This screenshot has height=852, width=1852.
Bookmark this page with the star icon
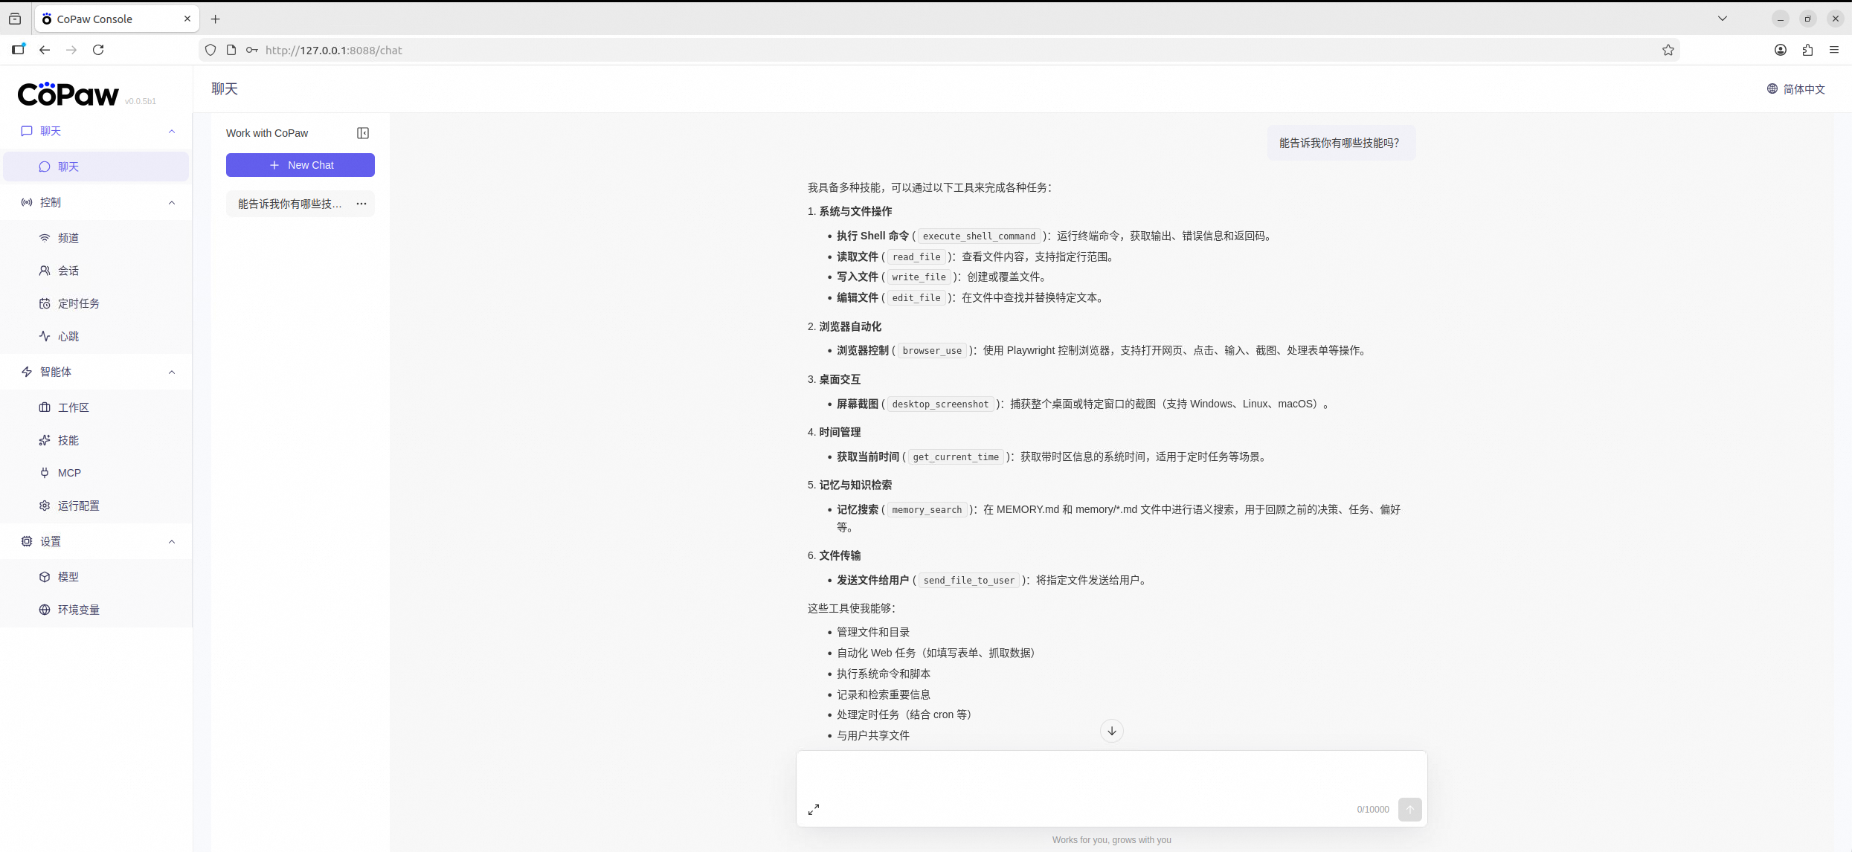pyautogui.click(x=1668, y=50)
